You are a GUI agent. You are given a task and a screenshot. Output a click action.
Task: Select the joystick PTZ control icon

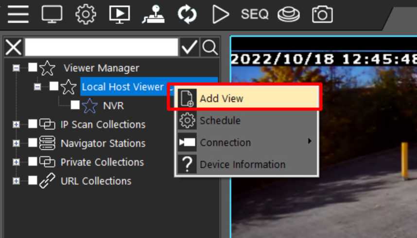coord(153,14)
